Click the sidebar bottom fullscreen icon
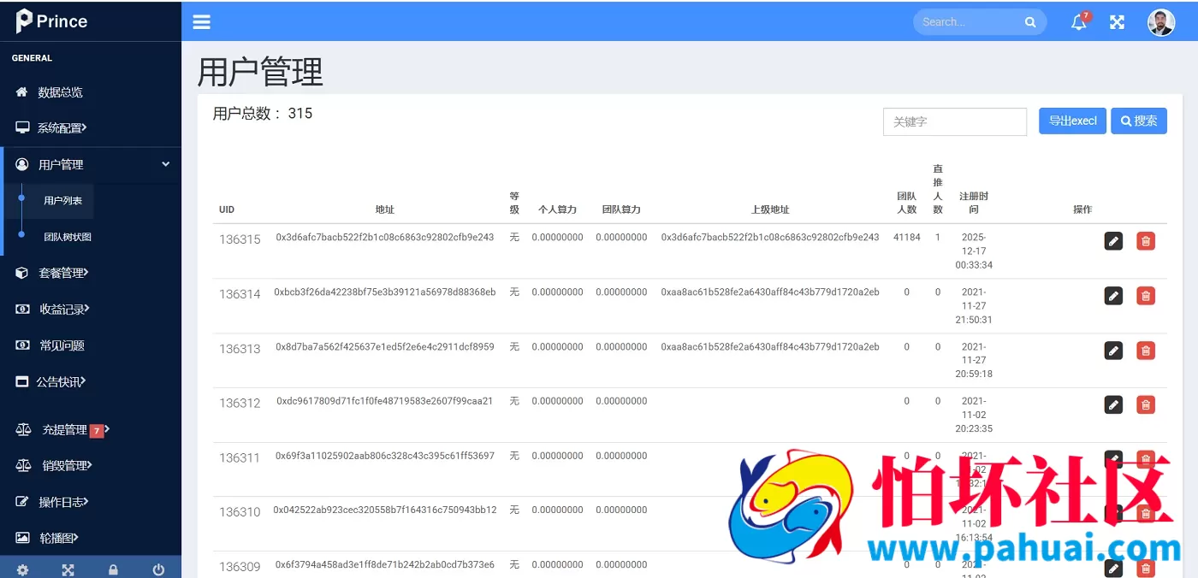Image resolution: width=1198 pixels, height=578 pixels. (x=68, y=569)
